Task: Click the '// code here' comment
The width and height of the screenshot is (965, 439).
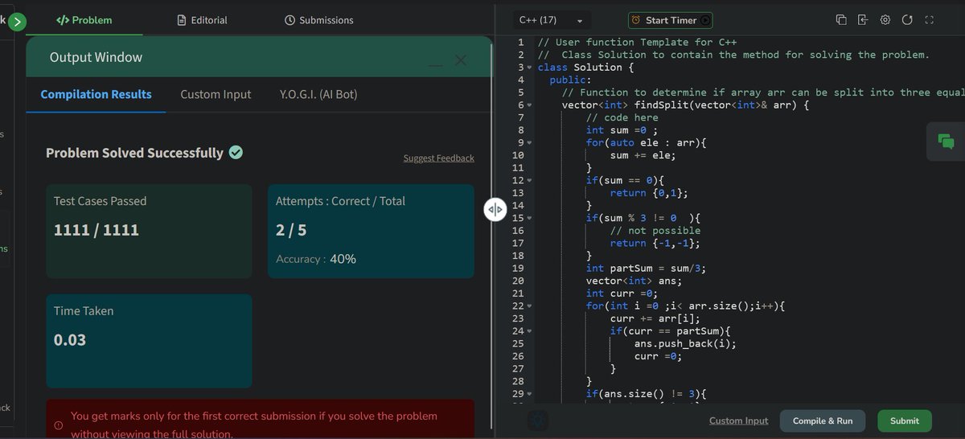Action: pyautogui.click(x=622, y=117)
